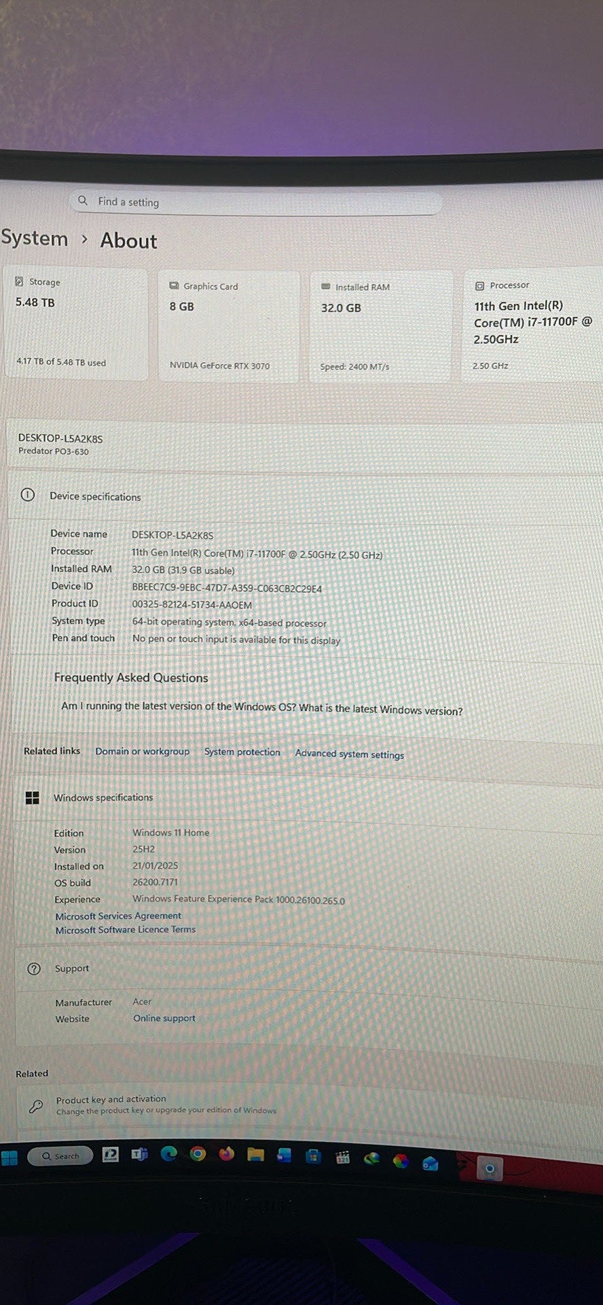Click the Processor chip icon
603x1305 pixels.
(479, 285)
